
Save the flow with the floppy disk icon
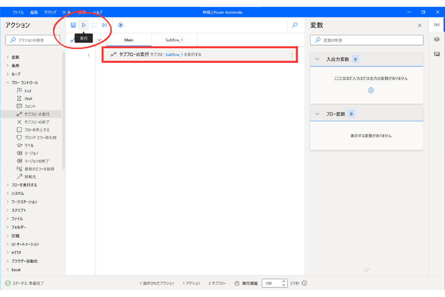[73, 25]
